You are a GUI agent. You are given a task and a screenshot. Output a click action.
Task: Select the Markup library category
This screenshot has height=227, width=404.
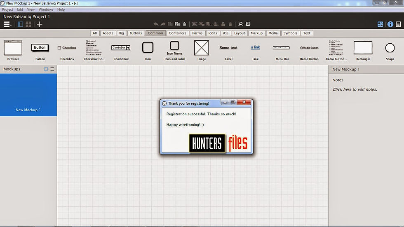pyautogui.click(x=256, y=33)
